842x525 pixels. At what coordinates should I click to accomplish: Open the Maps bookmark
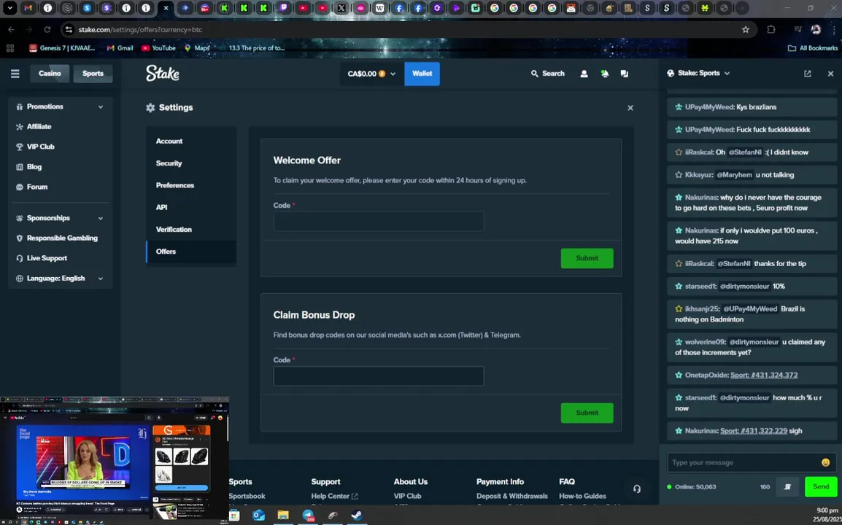(197, 48)
